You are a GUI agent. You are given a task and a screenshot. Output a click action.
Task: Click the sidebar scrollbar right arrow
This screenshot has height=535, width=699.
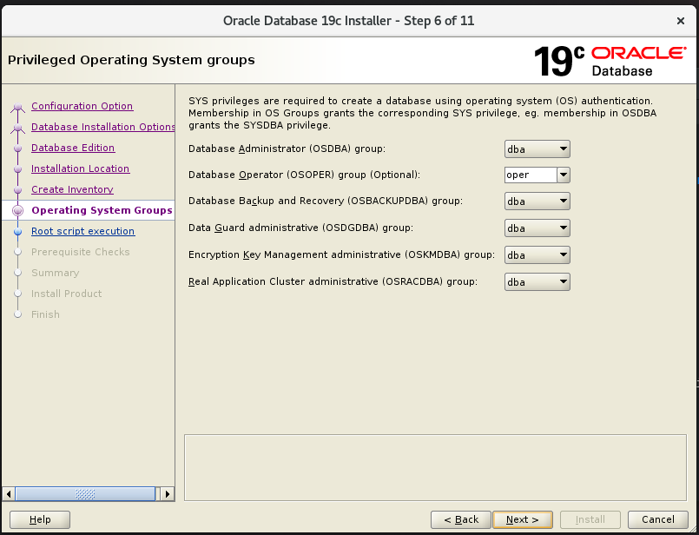(x=168, y=494)
